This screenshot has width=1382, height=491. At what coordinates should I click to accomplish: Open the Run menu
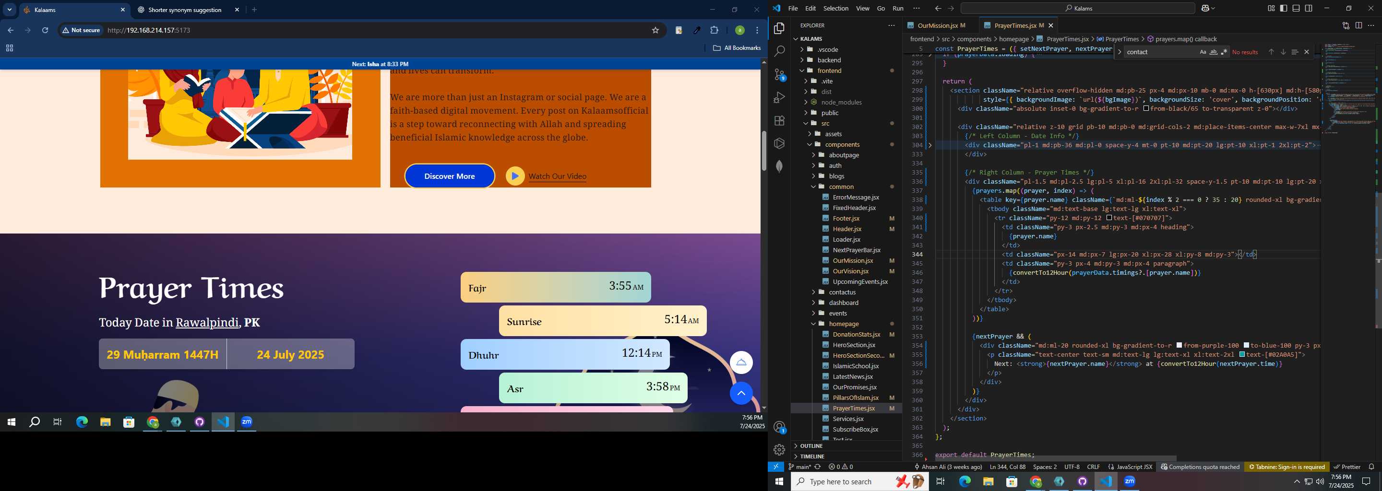(x=898, y=9)
